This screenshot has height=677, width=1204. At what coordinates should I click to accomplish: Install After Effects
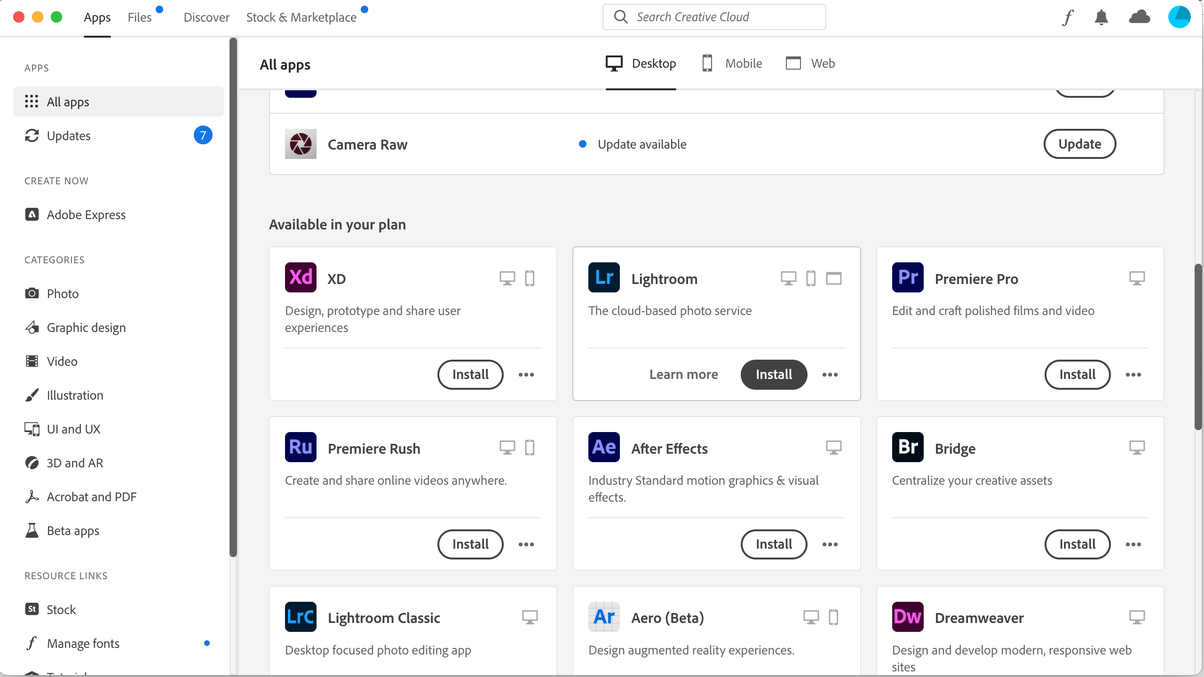click(x=774, y=544)
